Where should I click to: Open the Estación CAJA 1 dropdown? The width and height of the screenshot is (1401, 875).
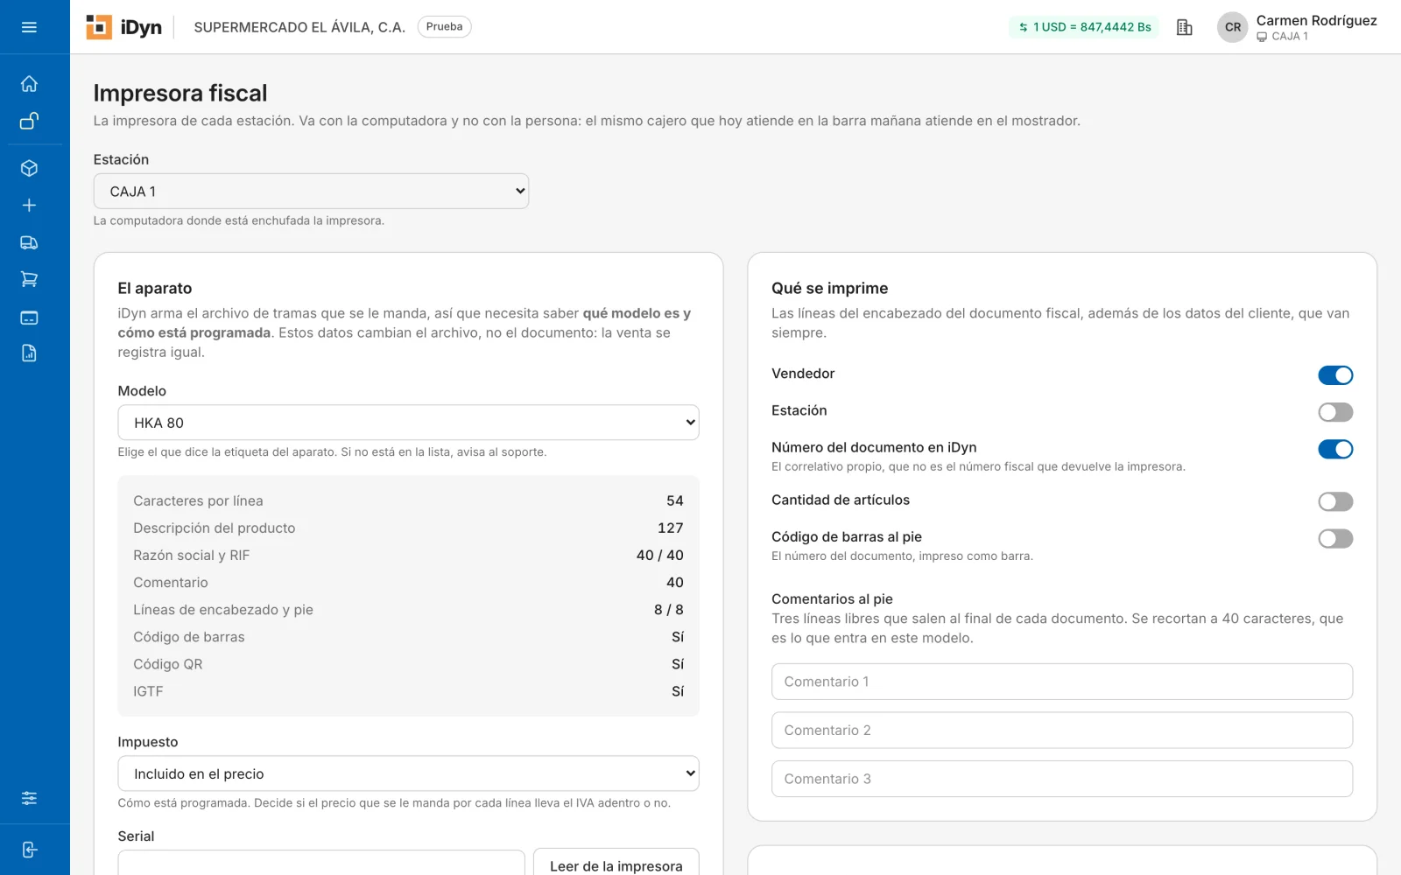(311, 191)
